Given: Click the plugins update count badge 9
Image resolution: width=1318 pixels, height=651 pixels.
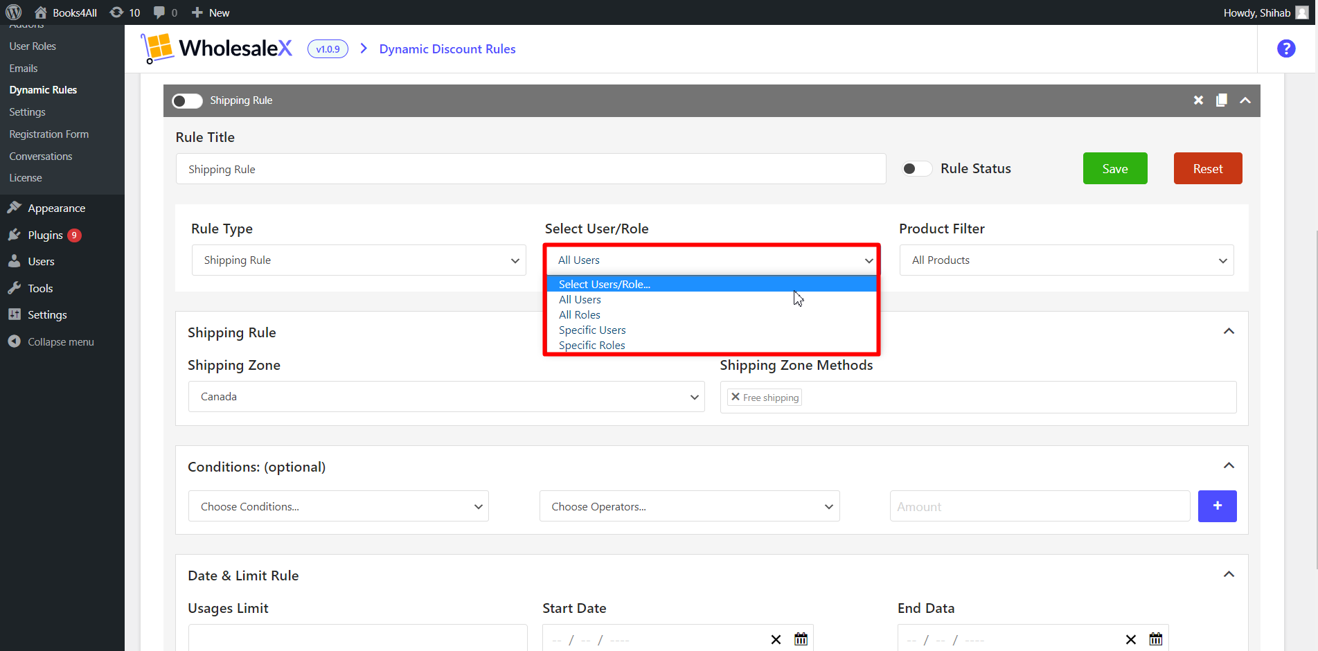Looking at the screenshot, I should 74,235.
